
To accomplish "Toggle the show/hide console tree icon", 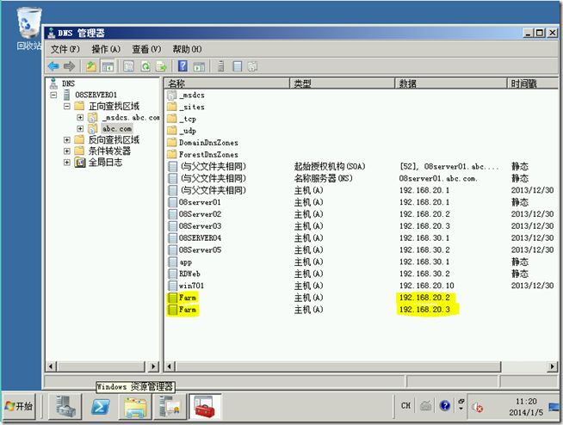I will pos(108,66).
